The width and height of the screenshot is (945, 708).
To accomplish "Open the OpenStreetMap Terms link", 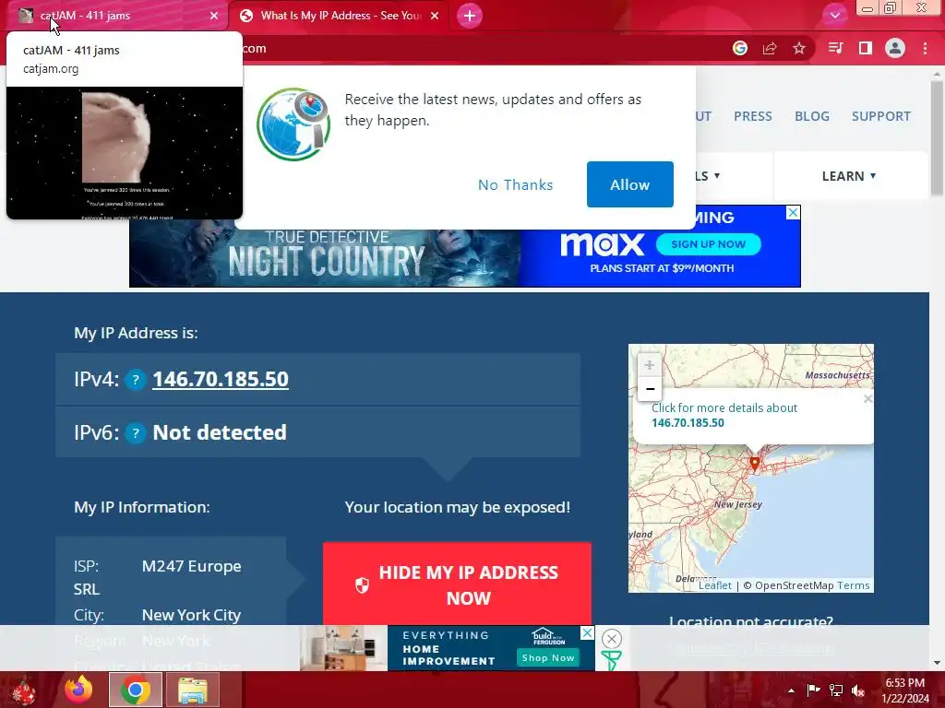I will [x=853, y=585].
